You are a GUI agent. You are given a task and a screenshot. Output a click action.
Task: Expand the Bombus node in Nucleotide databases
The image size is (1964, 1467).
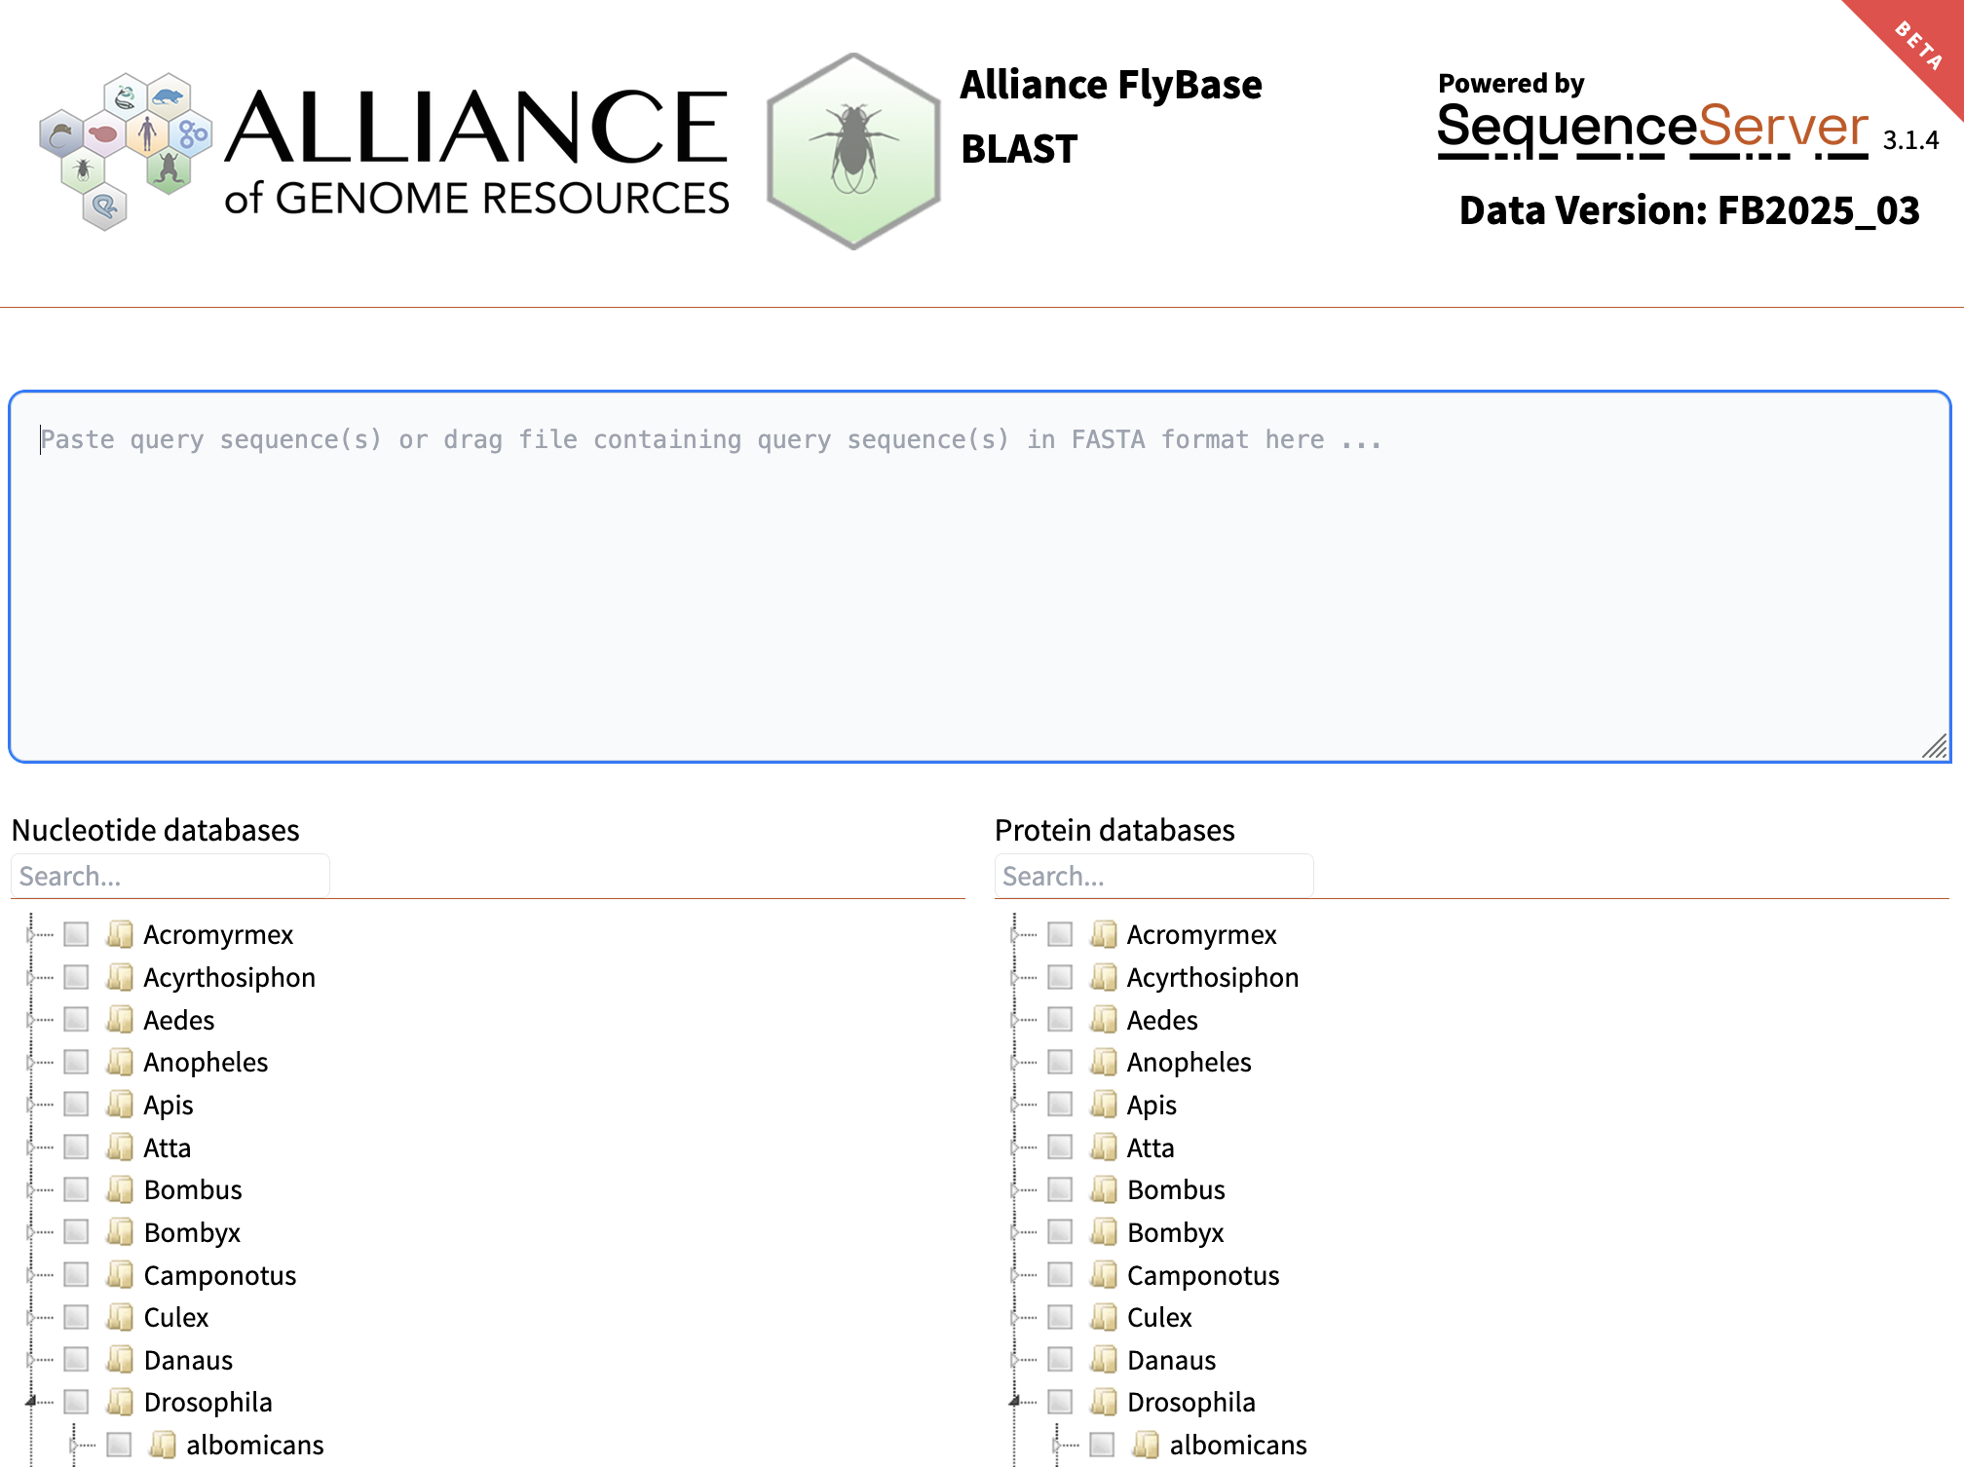click(31, 1190)
